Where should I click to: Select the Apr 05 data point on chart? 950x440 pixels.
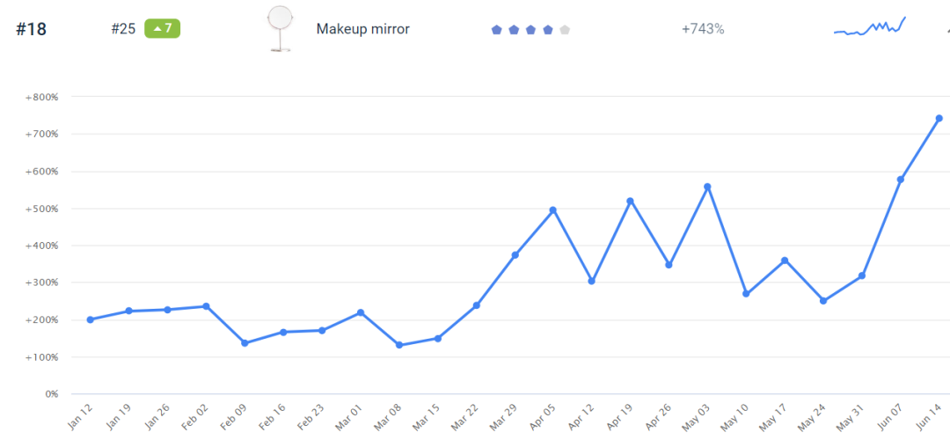click(553, 210)
